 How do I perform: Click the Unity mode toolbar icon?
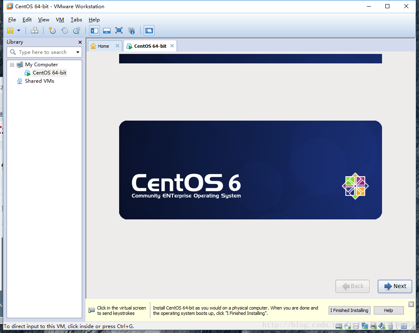click(131, 30)
